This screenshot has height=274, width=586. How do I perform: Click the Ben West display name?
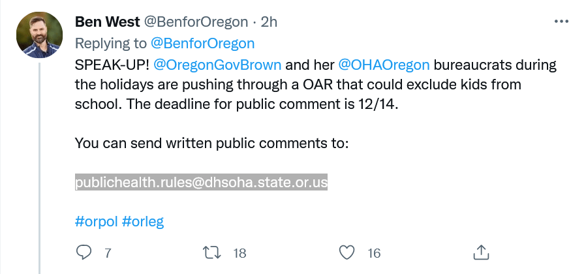pos(106,22)
